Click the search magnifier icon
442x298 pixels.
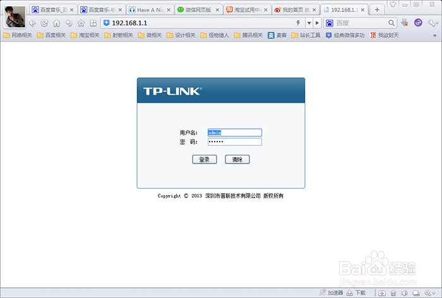click(391, 23)
